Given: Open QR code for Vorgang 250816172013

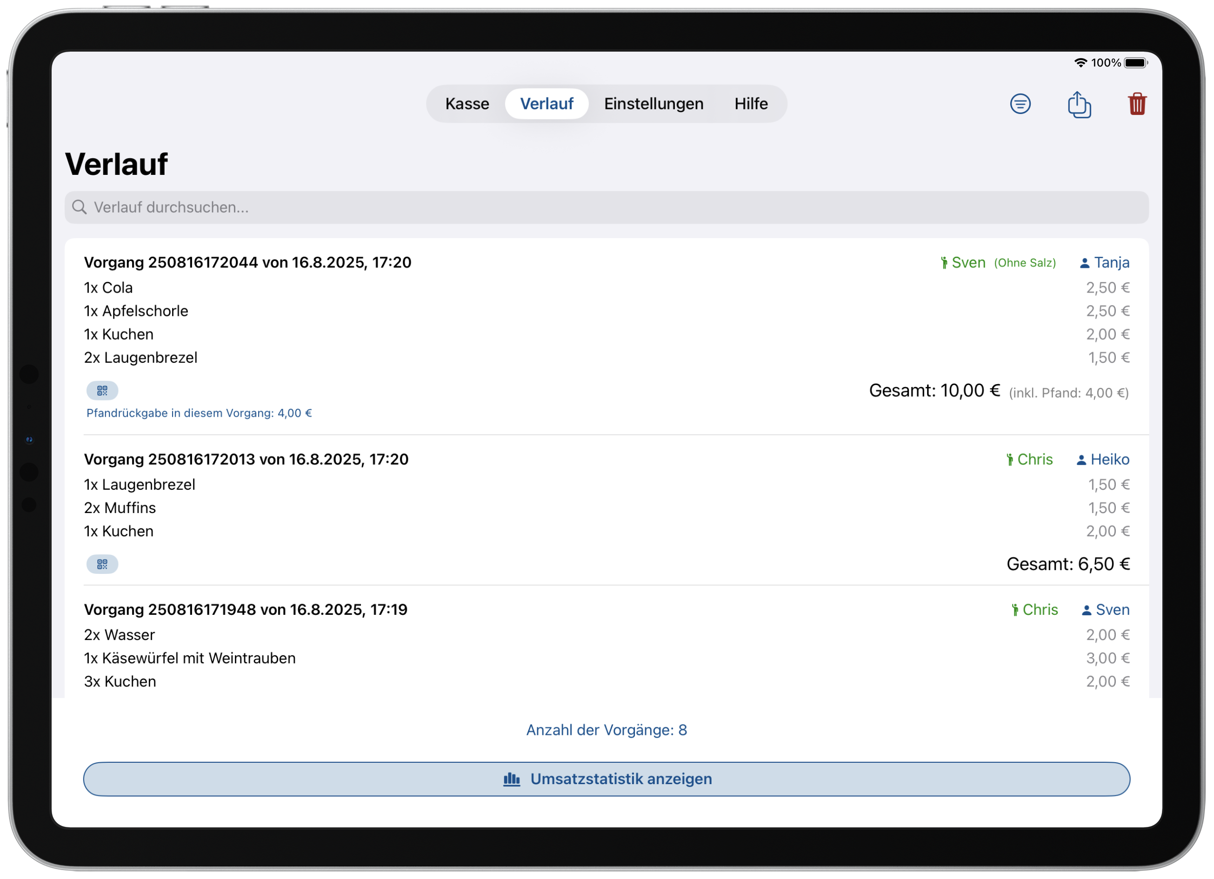Looking at the screenshot, I should [x=102, y=564].
